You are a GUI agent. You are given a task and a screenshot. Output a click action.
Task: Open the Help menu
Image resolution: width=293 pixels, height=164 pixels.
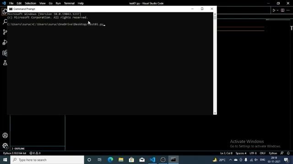[x=81, y=3]
